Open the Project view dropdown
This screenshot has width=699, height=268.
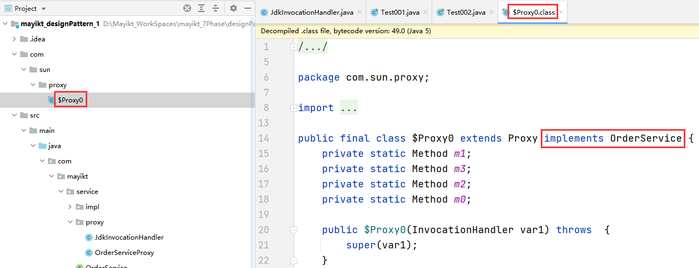point(25,9)
